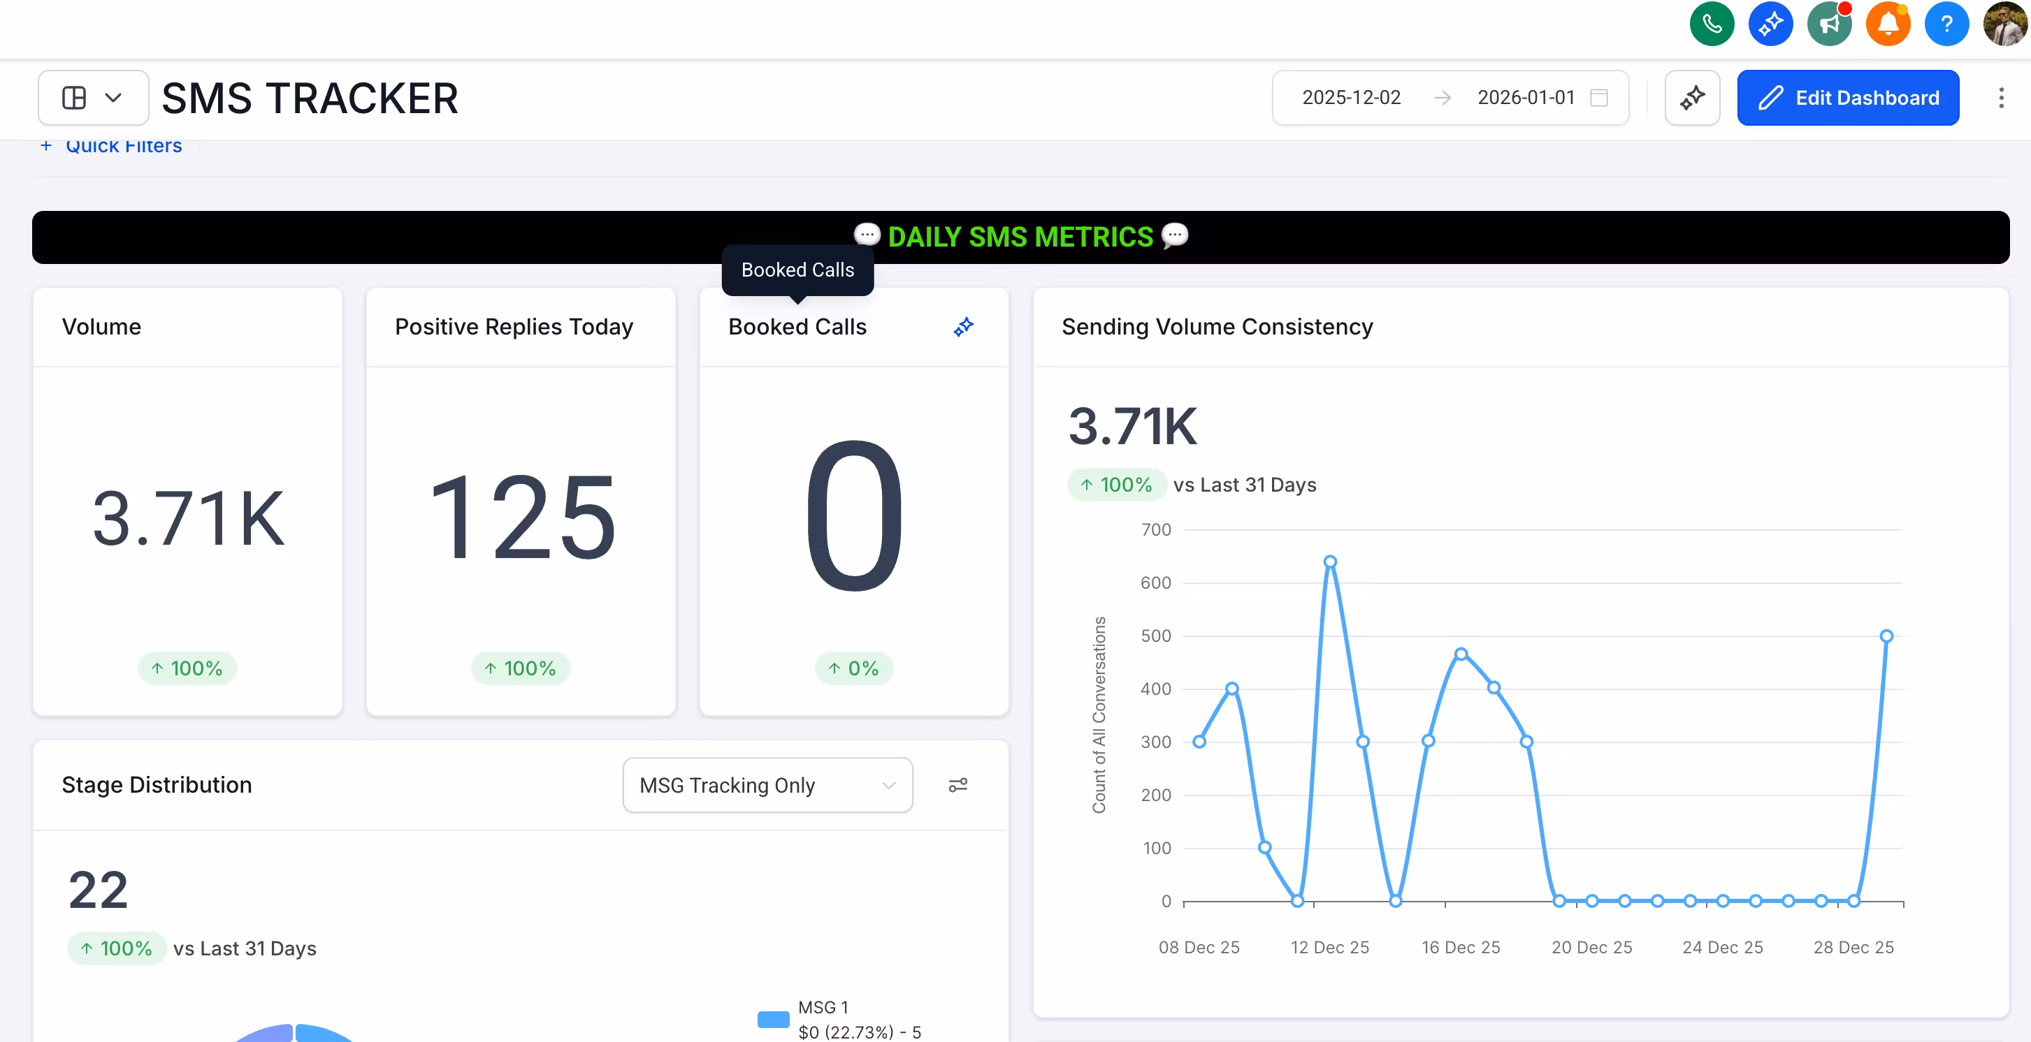
Task: Click the Volume 3.71K metric card
Action: (x=187, y=518)
